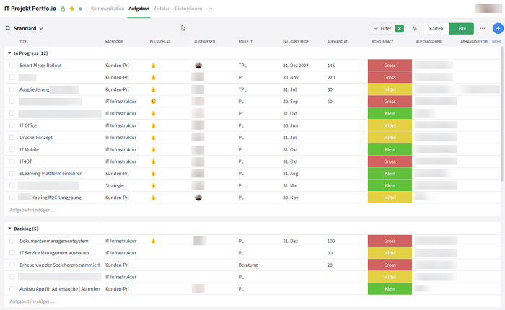Click thumbs-up pulse icon for Smart Meter-Rollout
The image size is (505, 310).
[153, 66]
